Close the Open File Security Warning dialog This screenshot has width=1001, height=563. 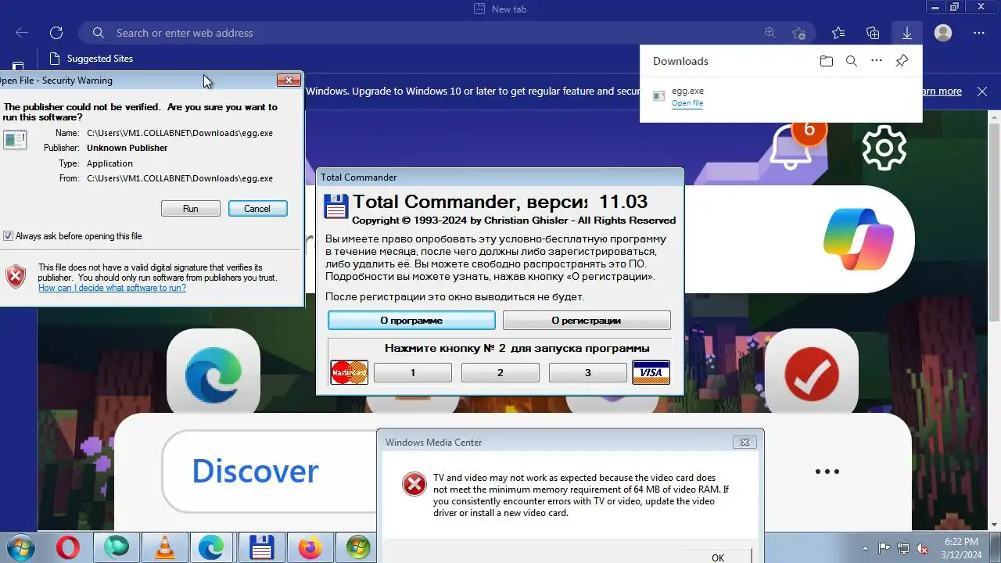coord(289,80)
